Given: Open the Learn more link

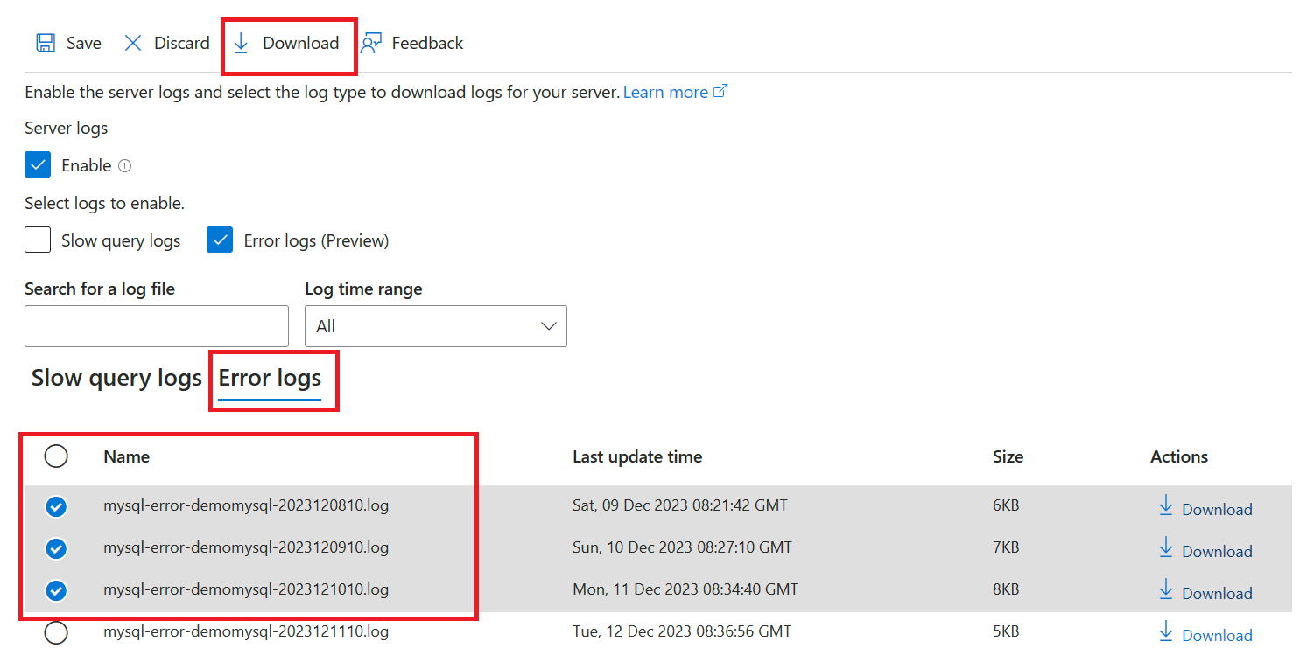Looking at the screenshot, I should (x=665, y=92).
